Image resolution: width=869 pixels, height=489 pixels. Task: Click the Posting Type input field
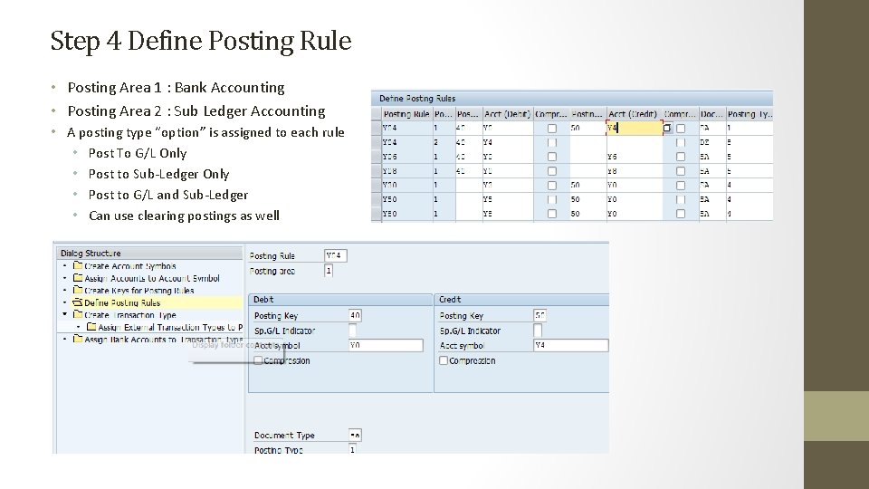tap(352, 450)
